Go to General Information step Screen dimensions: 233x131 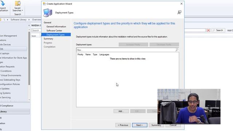(56, 27)
